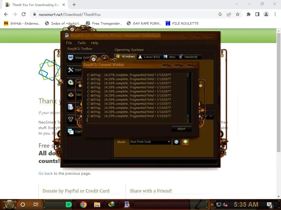Switch to the NeoGrub tab

(x=189, y=57)
